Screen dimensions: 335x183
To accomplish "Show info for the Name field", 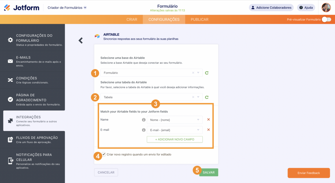I will point(144,120).
